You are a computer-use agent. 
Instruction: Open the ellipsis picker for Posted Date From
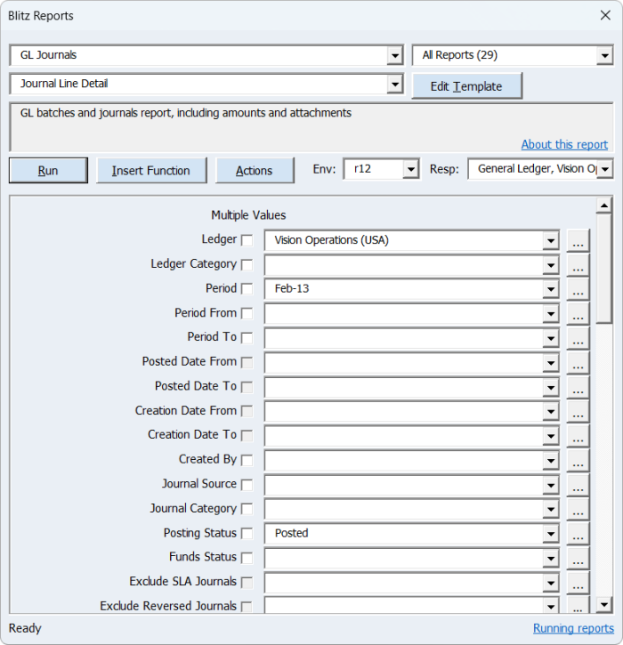pyautogui.click(x=578, y=363)
